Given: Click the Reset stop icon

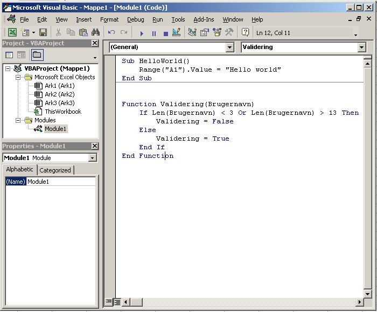Looking at the screenshot, I should pyautogui.click(x=165, y=33).
